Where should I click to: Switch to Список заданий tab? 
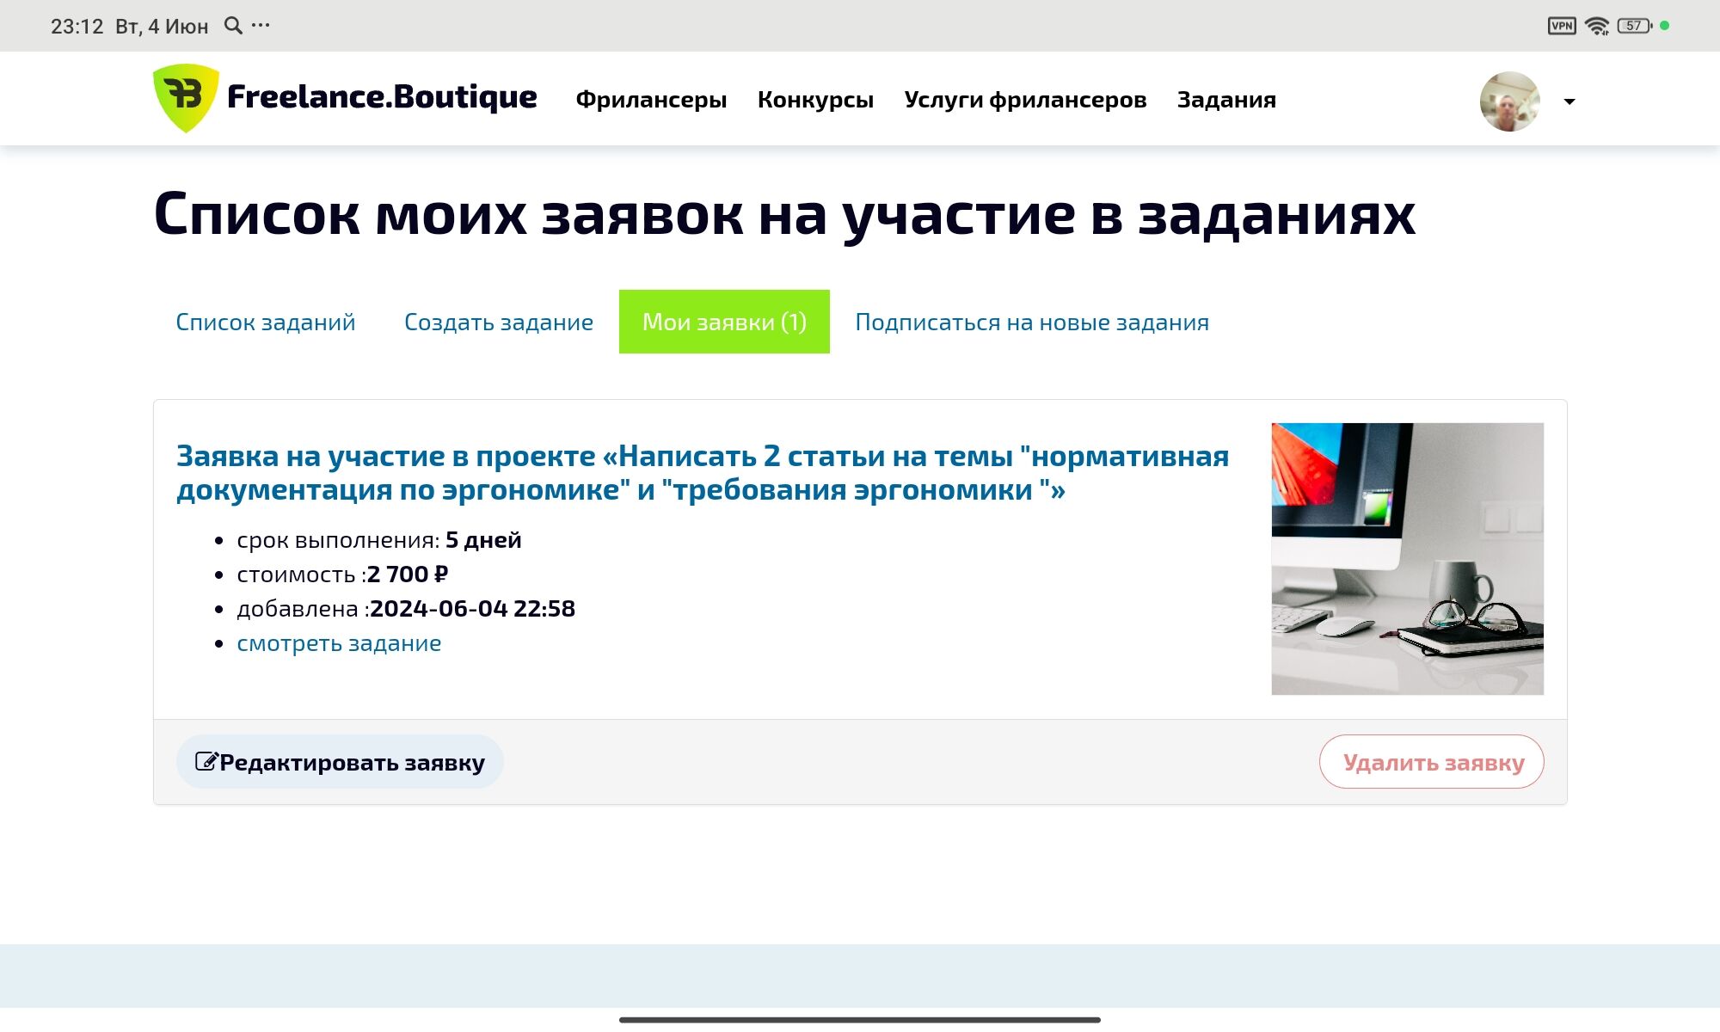click(266, 322)
